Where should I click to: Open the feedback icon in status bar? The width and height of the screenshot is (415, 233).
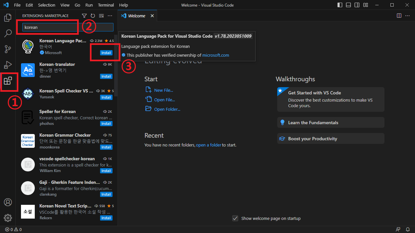point(398,229)
